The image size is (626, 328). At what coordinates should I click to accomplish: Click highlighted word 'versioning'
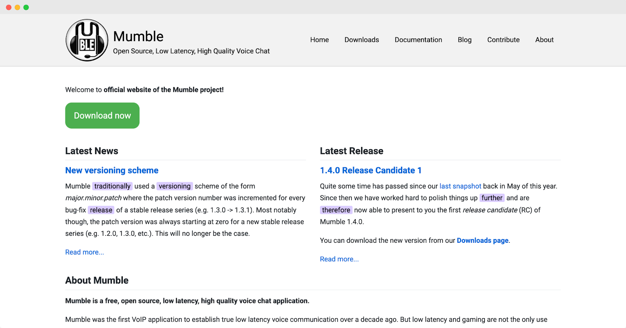[x=174, y=186]
